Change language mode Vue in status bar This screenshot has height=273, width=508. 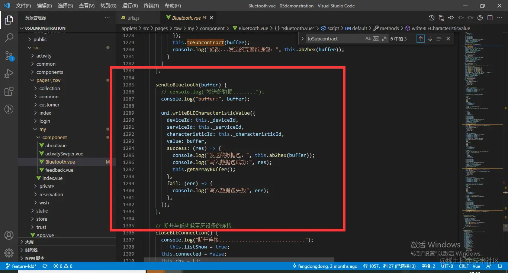(476, 266)
